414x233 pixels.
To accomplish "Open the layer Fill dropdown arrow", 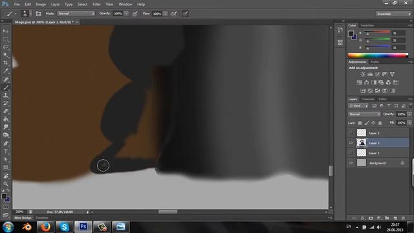I will pos(409,123).
